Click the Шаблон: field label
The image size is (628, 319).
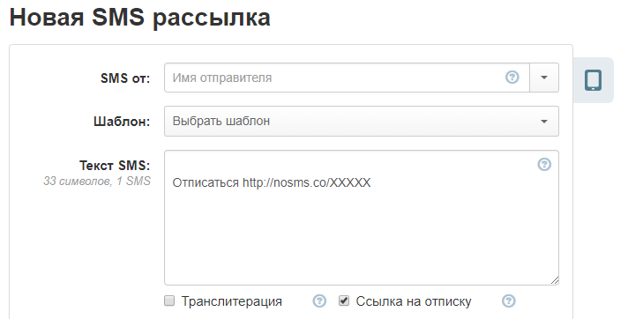122,122
